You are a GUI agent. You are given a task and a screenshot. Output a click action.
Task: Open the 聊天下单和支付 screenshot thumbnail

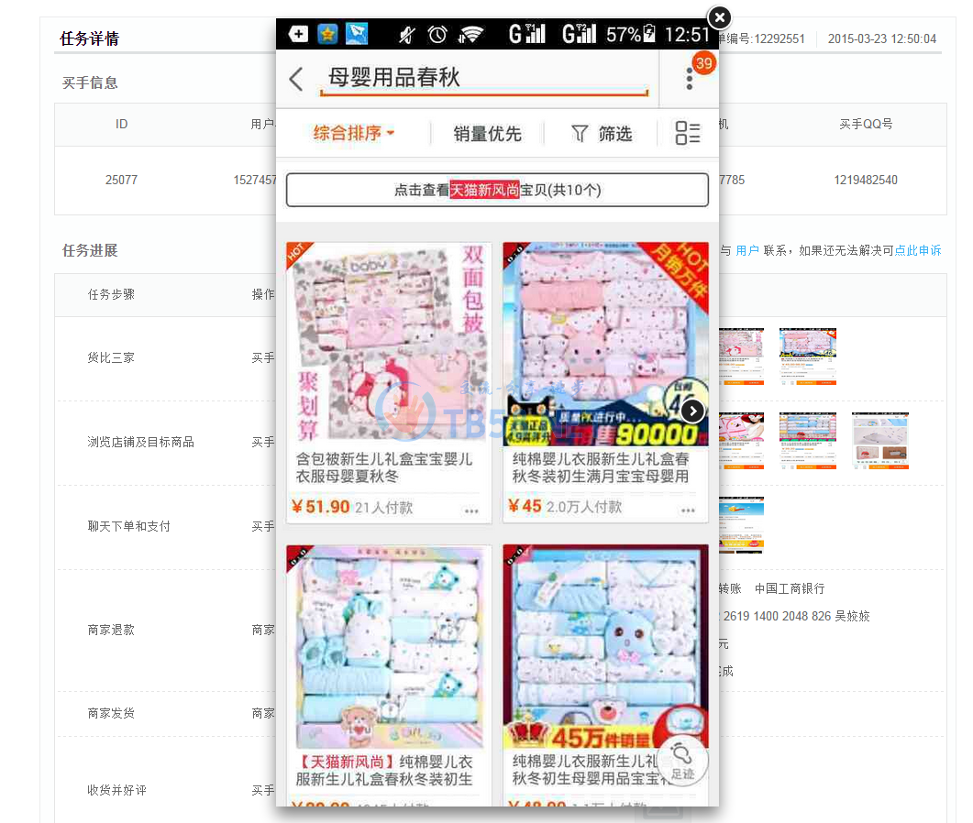click(741, 525)
